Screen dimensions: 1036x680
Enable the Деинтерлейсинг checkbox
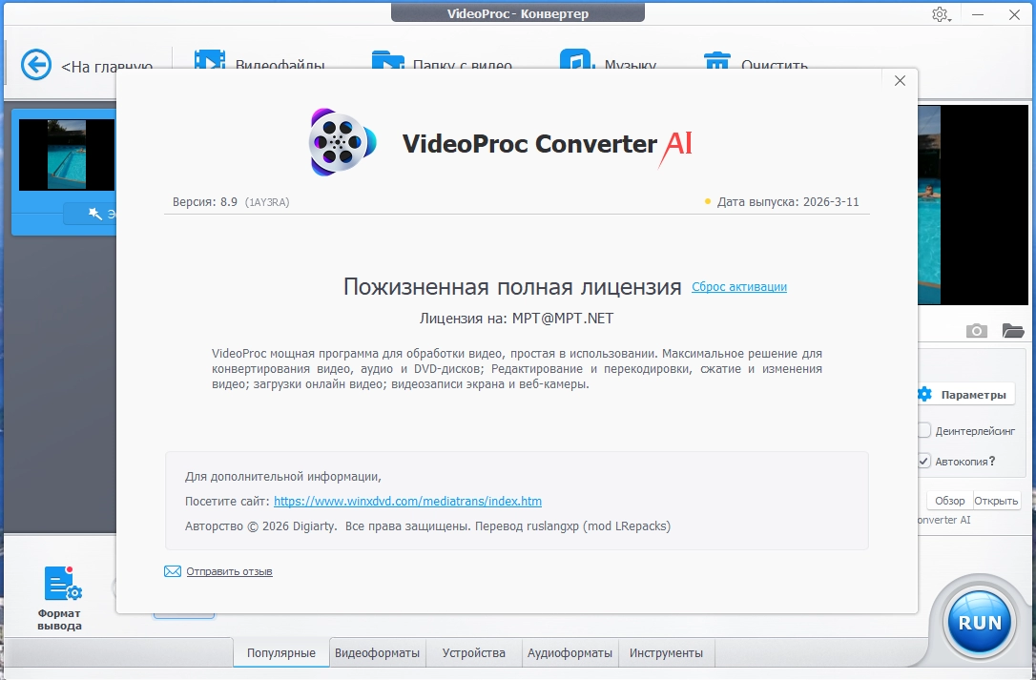click(923, 430)
